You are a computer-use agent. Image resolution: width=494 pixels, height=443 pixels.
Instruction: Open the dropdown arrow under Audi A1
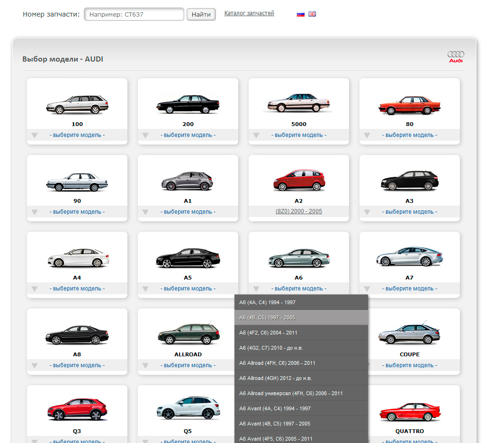pos(145,212)
